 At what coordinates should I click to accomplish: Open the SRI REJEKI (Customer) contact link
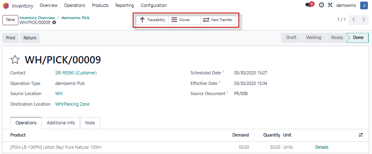[76, 73]
